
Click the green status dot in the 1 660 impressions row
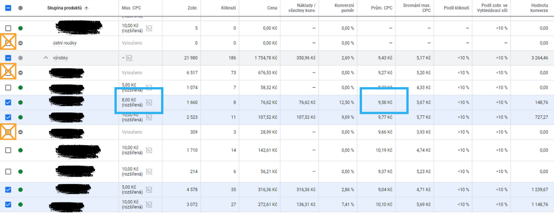pyautogui.click(x=20, y=102)
